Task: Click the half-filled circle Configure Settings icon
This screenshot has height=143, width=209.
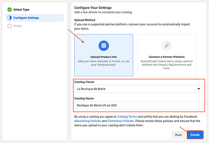Action: [10, 18]
